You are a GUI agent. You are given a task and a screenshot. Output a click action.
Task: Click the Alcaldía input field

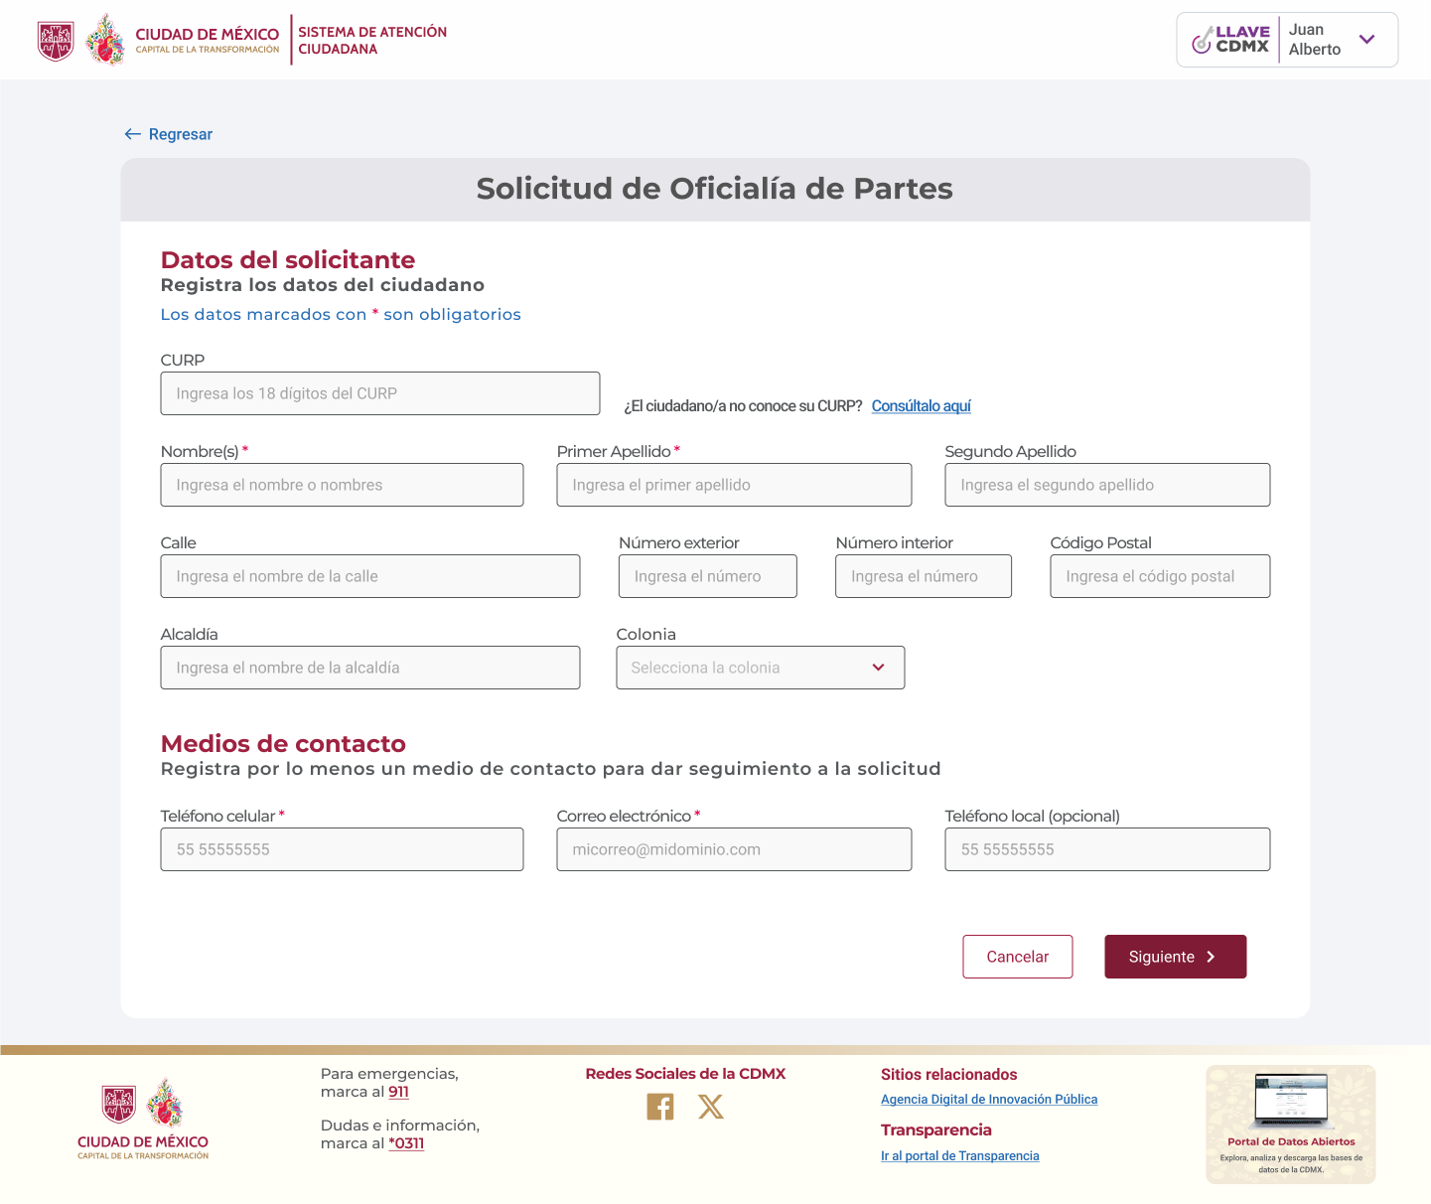point(370,668)
